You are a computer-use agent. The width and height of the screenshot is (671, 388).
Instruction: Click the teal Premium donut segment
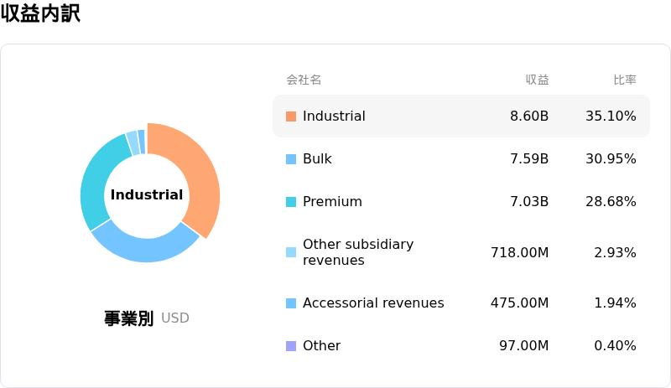tap(97, 179)
